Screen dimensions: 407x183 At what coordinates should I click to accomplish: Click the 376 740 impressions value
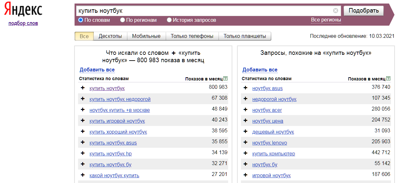(381, 87)
